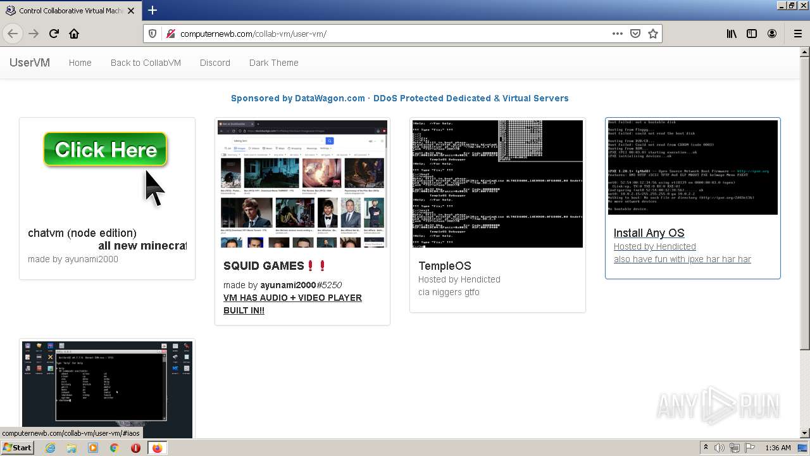View site security padlock information

[170, 34]
